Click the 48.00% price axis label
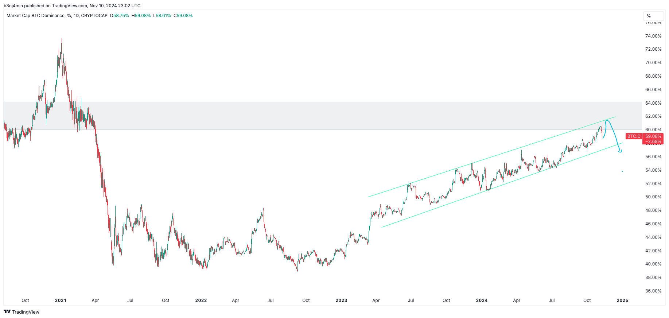Screen dimensions: 669x318 [653, 210]
